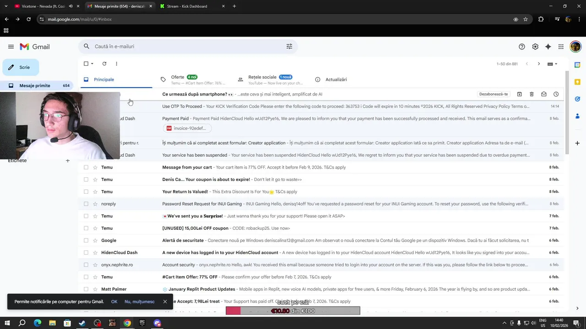This screenshot has width=586, height=329.
Task: Open Google Calendar side panel icon
Action: point(577,65)
